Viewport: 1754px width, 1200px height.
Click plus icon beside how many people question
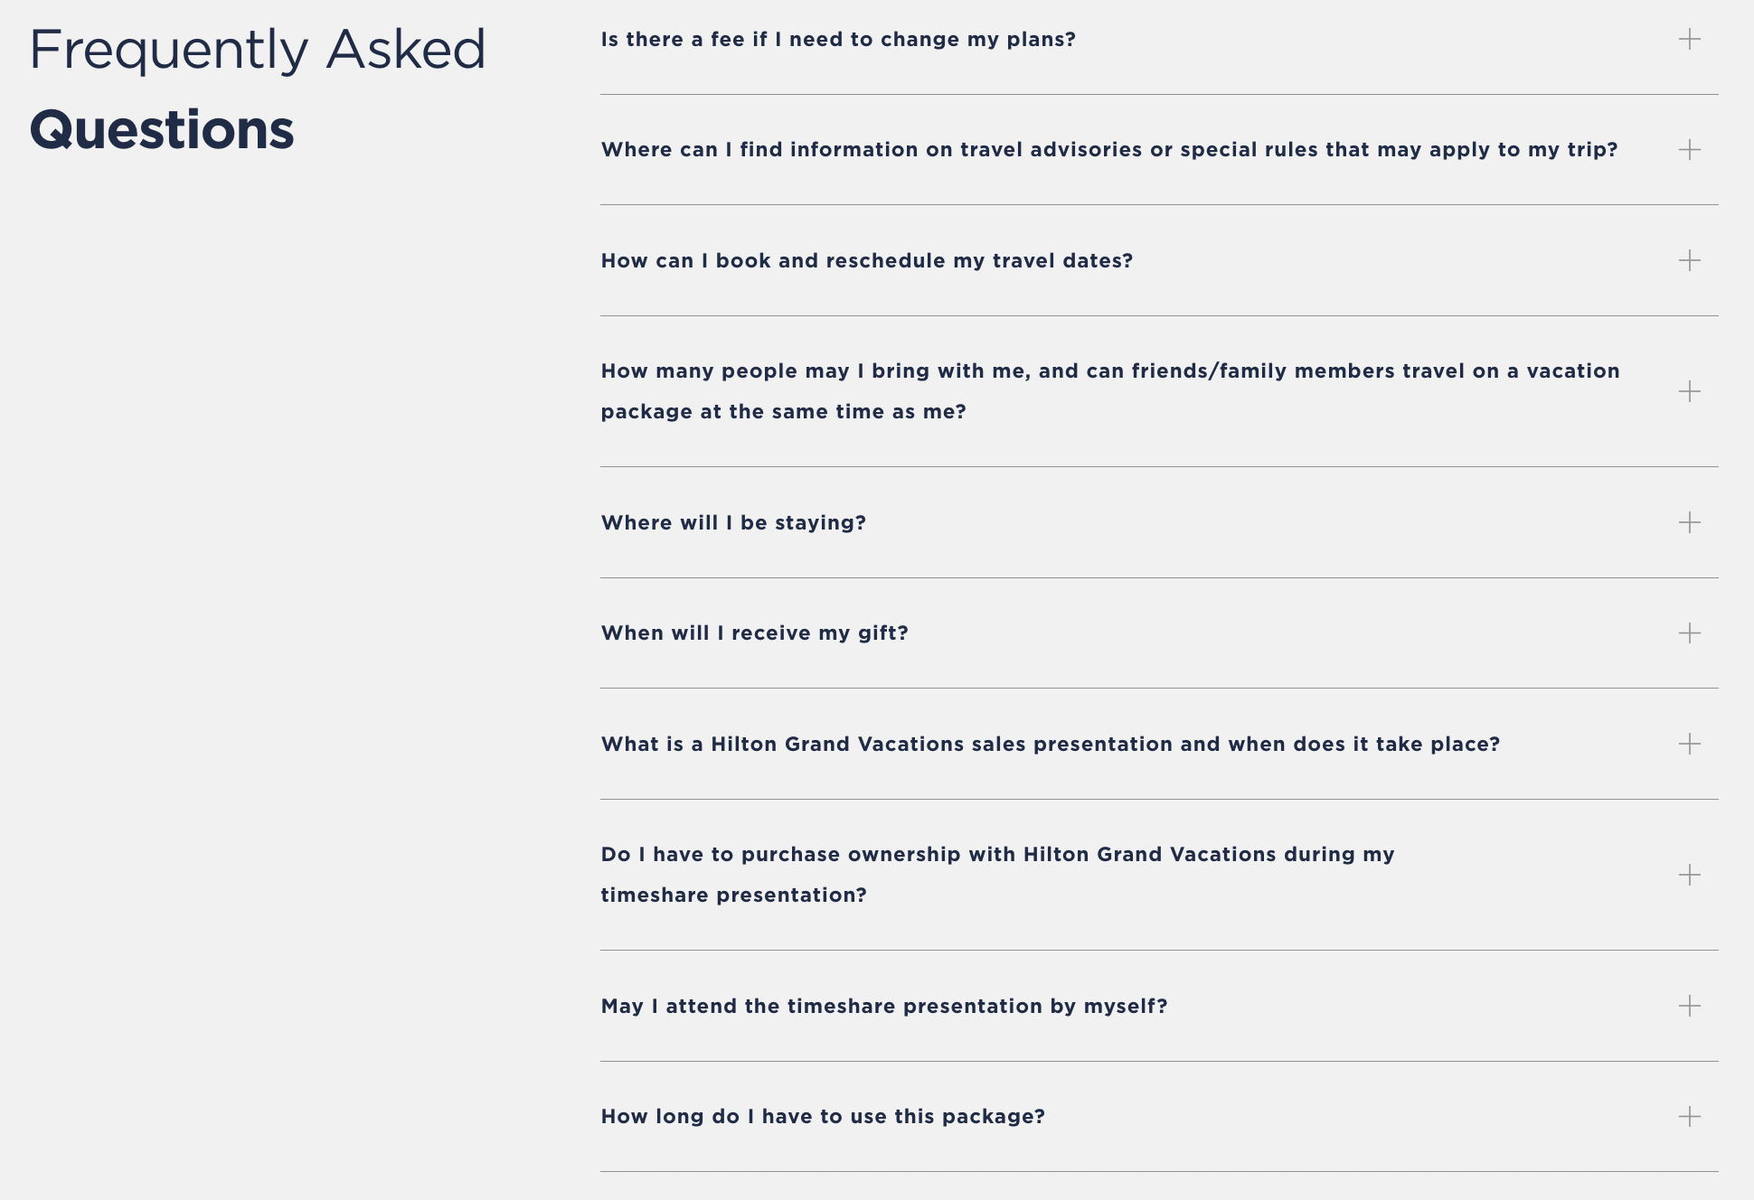pos(1689,391)
